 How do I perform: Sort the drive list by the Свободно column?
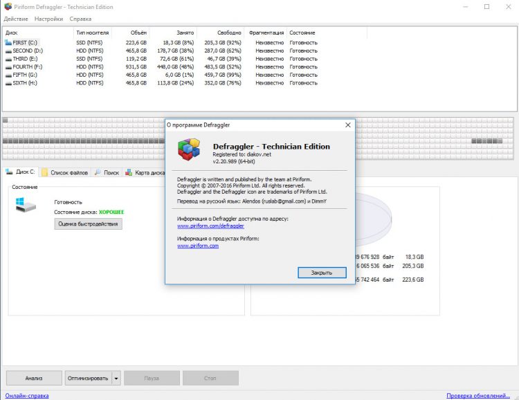(220, 33)
